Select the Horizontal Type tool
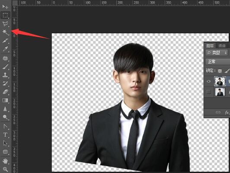 (5, 135)
